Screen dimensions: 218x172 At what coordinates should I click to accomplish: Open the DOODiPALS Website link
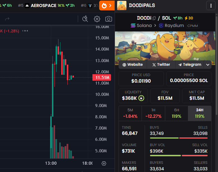pos(133,65)
